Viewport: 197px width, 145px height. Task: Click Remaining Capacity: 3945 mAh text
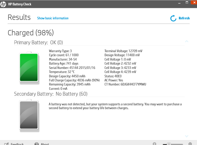coord(70,84)
